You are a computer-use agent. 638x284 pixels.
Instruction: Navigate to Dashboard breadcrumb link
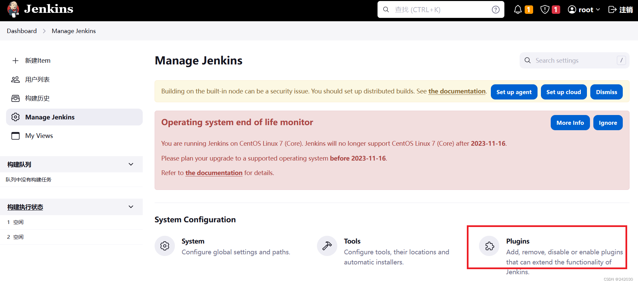22,31
